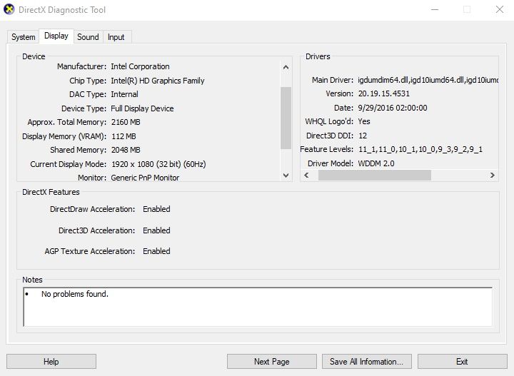Viewport: 514px width, 376px height.
Task: Click Direct3D Acceleration 'Enabled' status
Action: pyautogui.click(x=156, y=230)
